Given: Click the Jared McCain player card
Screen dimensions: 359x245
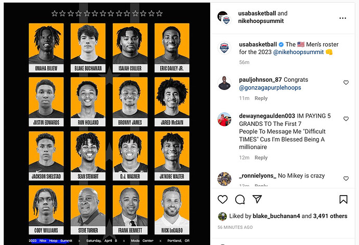Looking at the screenshot, I should coord(172,102).
